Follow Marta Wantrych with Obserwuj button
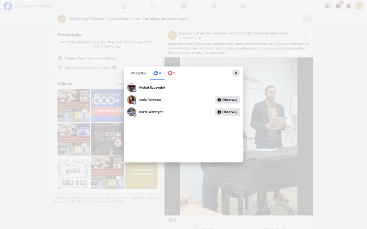Image resolution: width=367 pixels, height=229 pixels. click(x=227, y=112)
